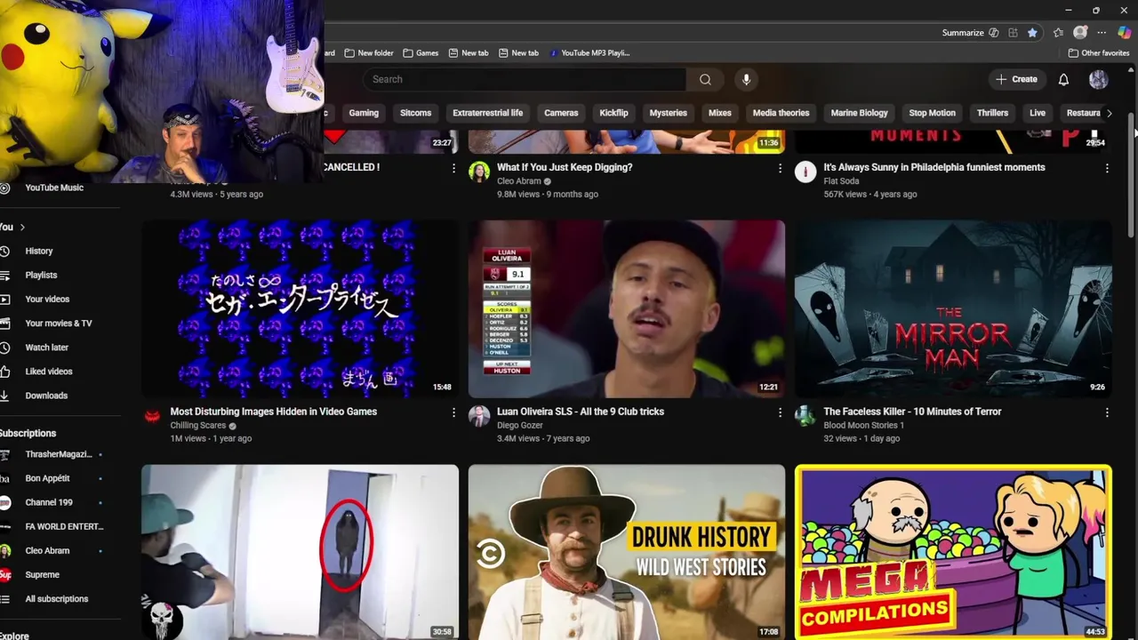Viewport: 1138px width, 640px height.
Task: Open Other favorites folder
Action: click(1099, 52)
